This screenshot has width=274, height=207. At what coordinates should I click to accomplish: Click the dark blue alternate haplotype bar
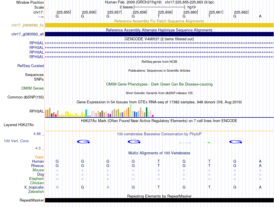point(159,34)
